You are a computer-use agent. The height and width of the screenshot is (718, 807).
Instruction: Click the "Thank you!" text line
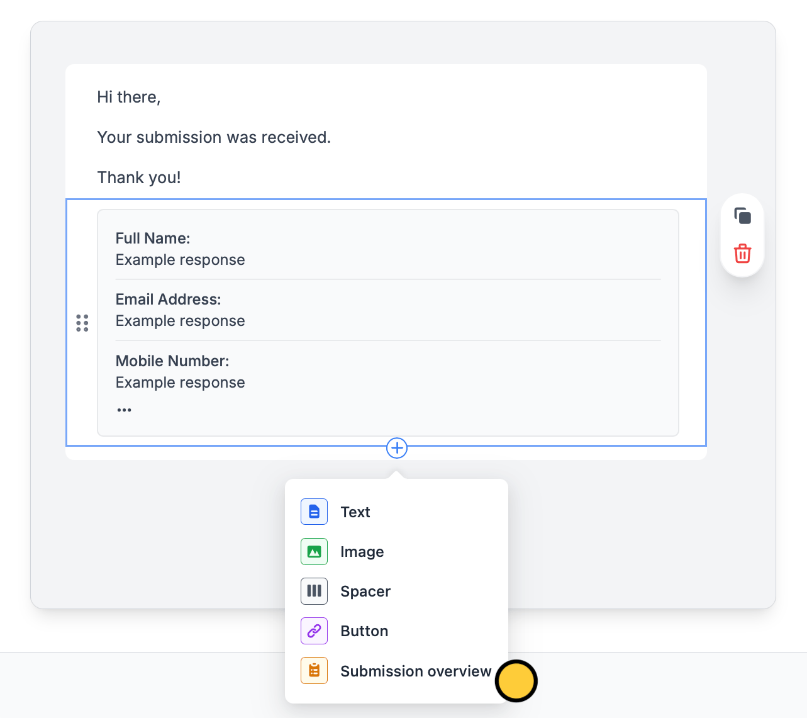pyautogui.click(x=139, y=177)
